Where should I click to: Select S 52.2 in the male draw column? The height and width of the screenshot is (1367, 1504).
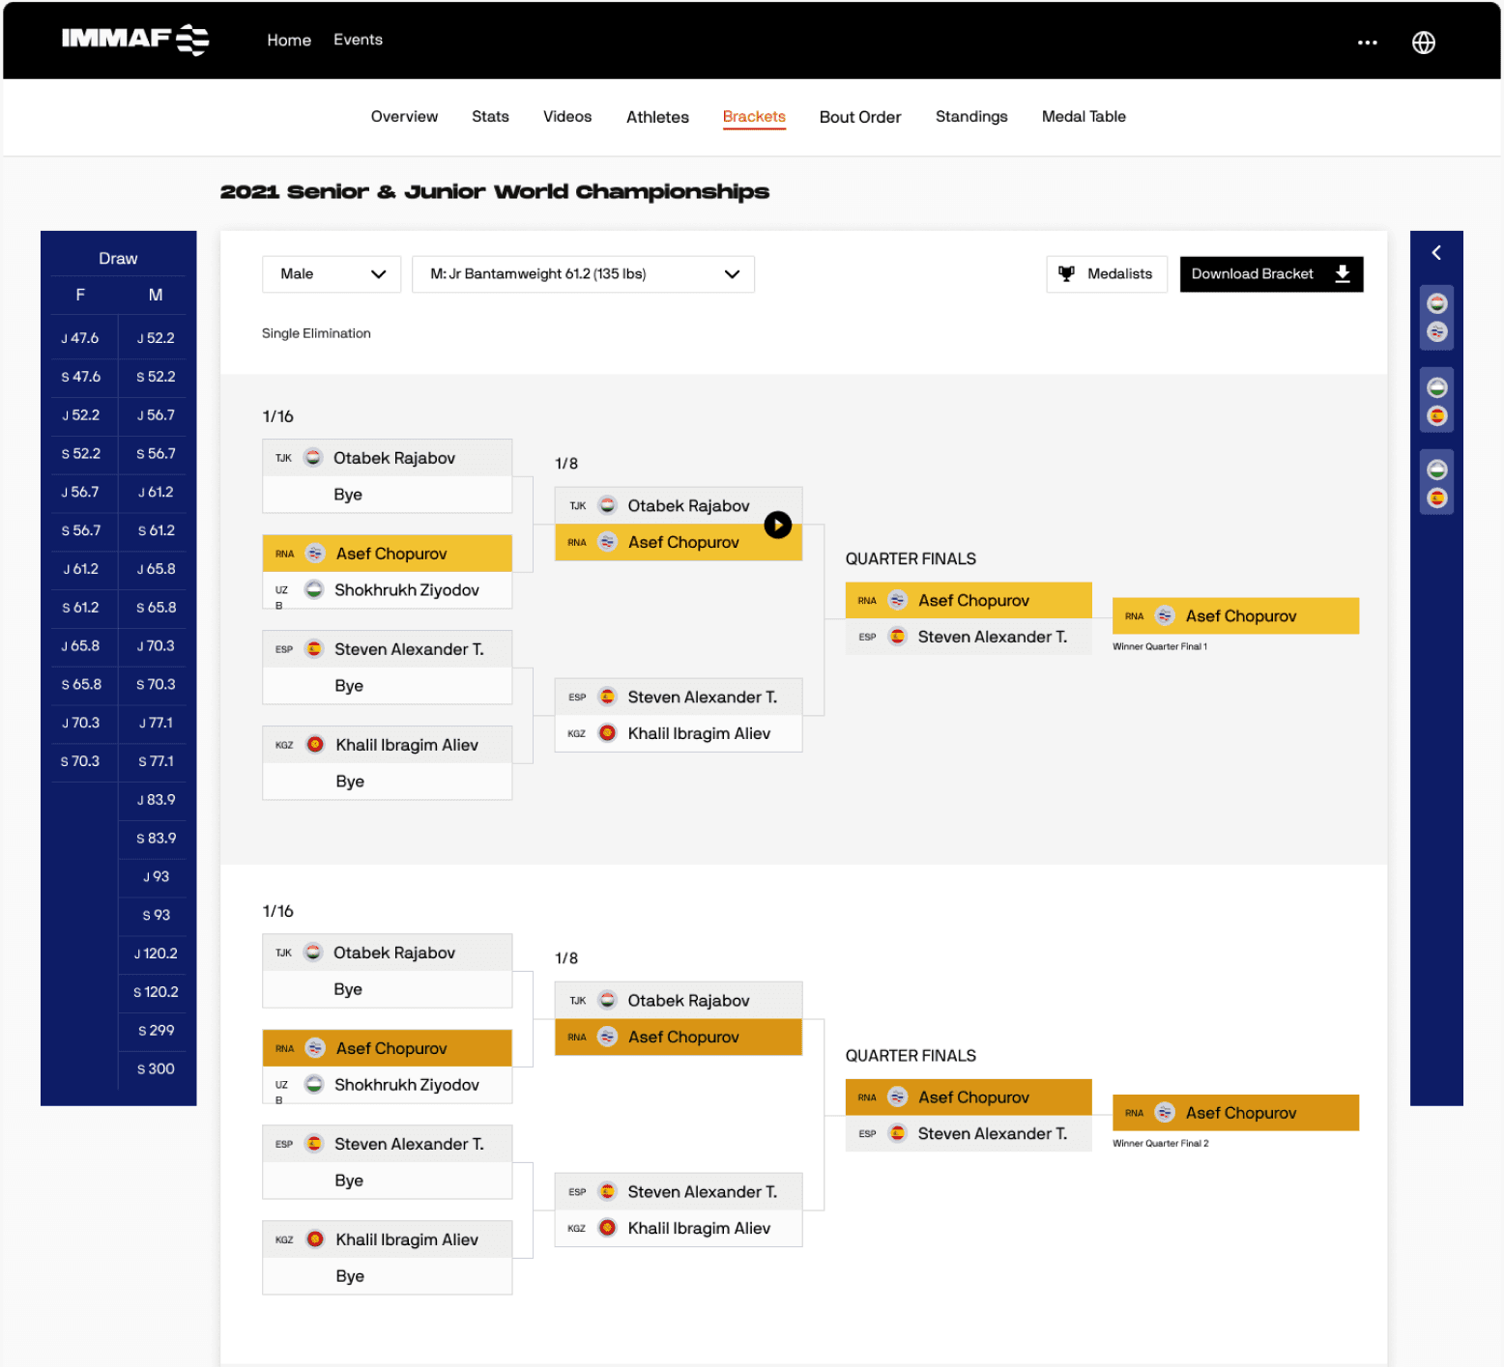click(x=156, y=377)
